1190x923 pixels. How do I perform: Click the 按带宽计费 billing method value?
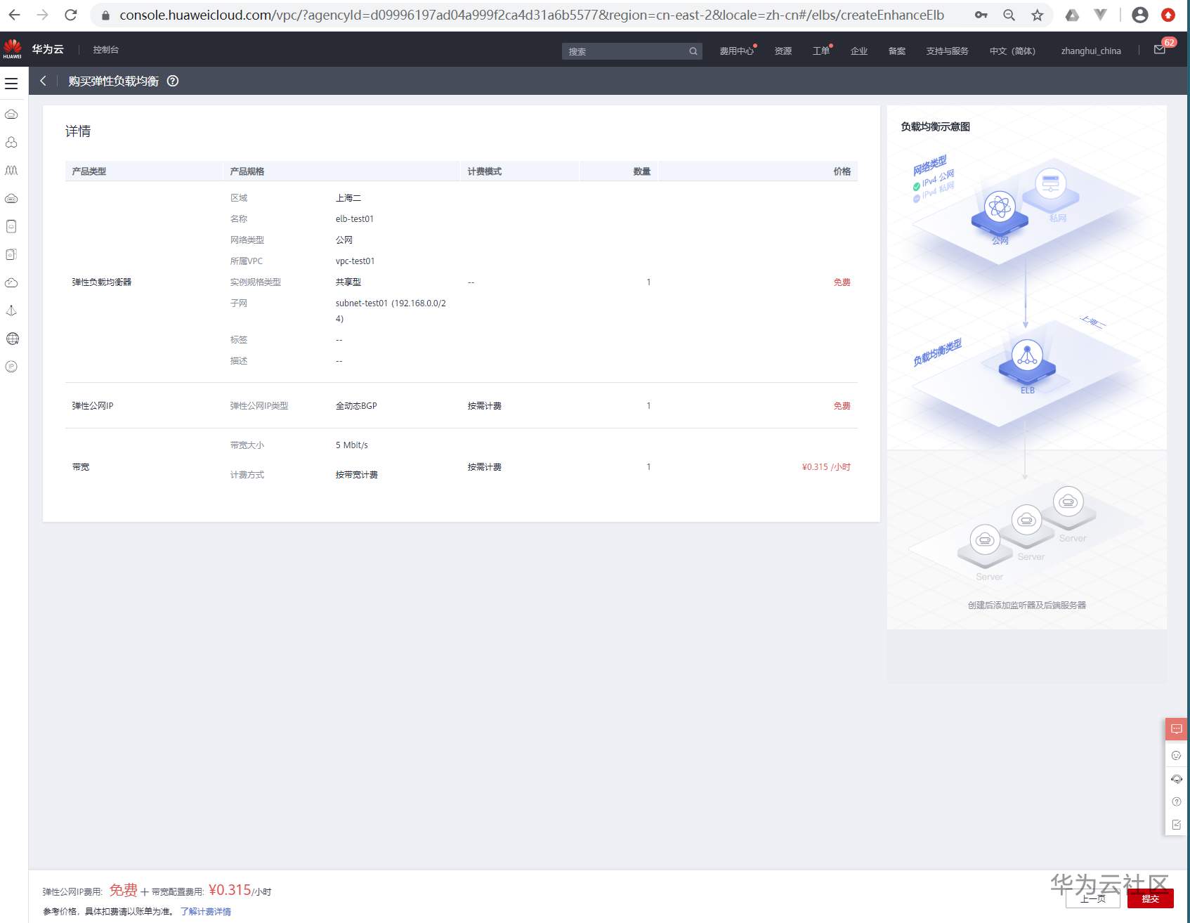coord(357,474)
